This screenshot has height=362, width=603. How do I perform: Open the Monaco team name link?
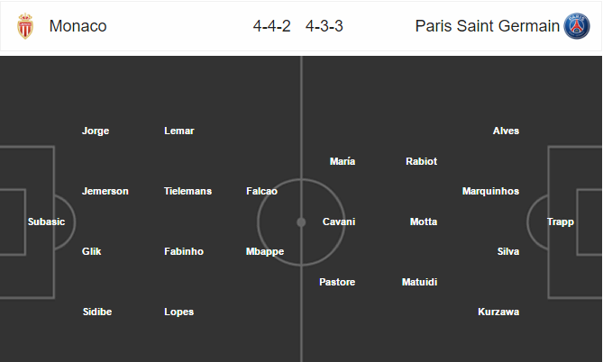(x=78, y=26)
